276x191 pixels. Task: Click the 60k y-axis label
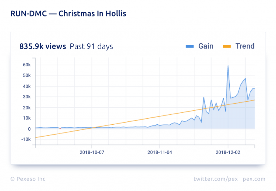click(x=26, y=65)
